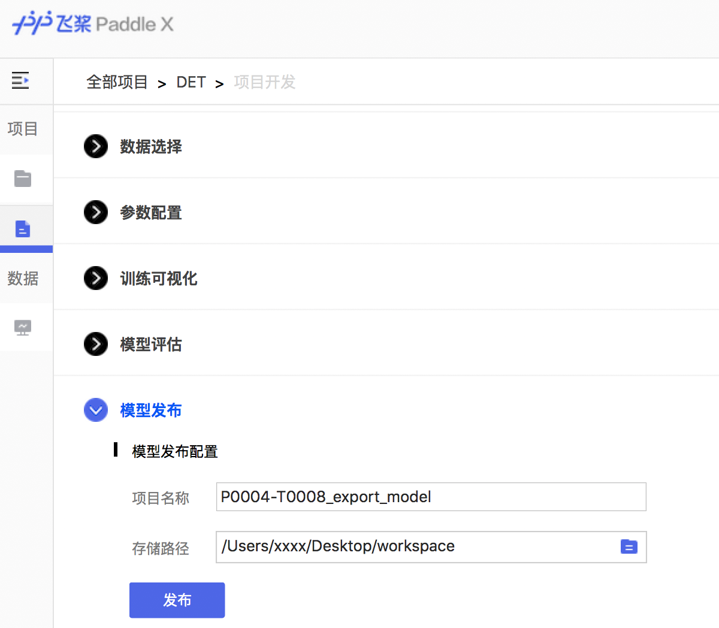Select the blue document icon in sidebar

[x=23, y=229]
